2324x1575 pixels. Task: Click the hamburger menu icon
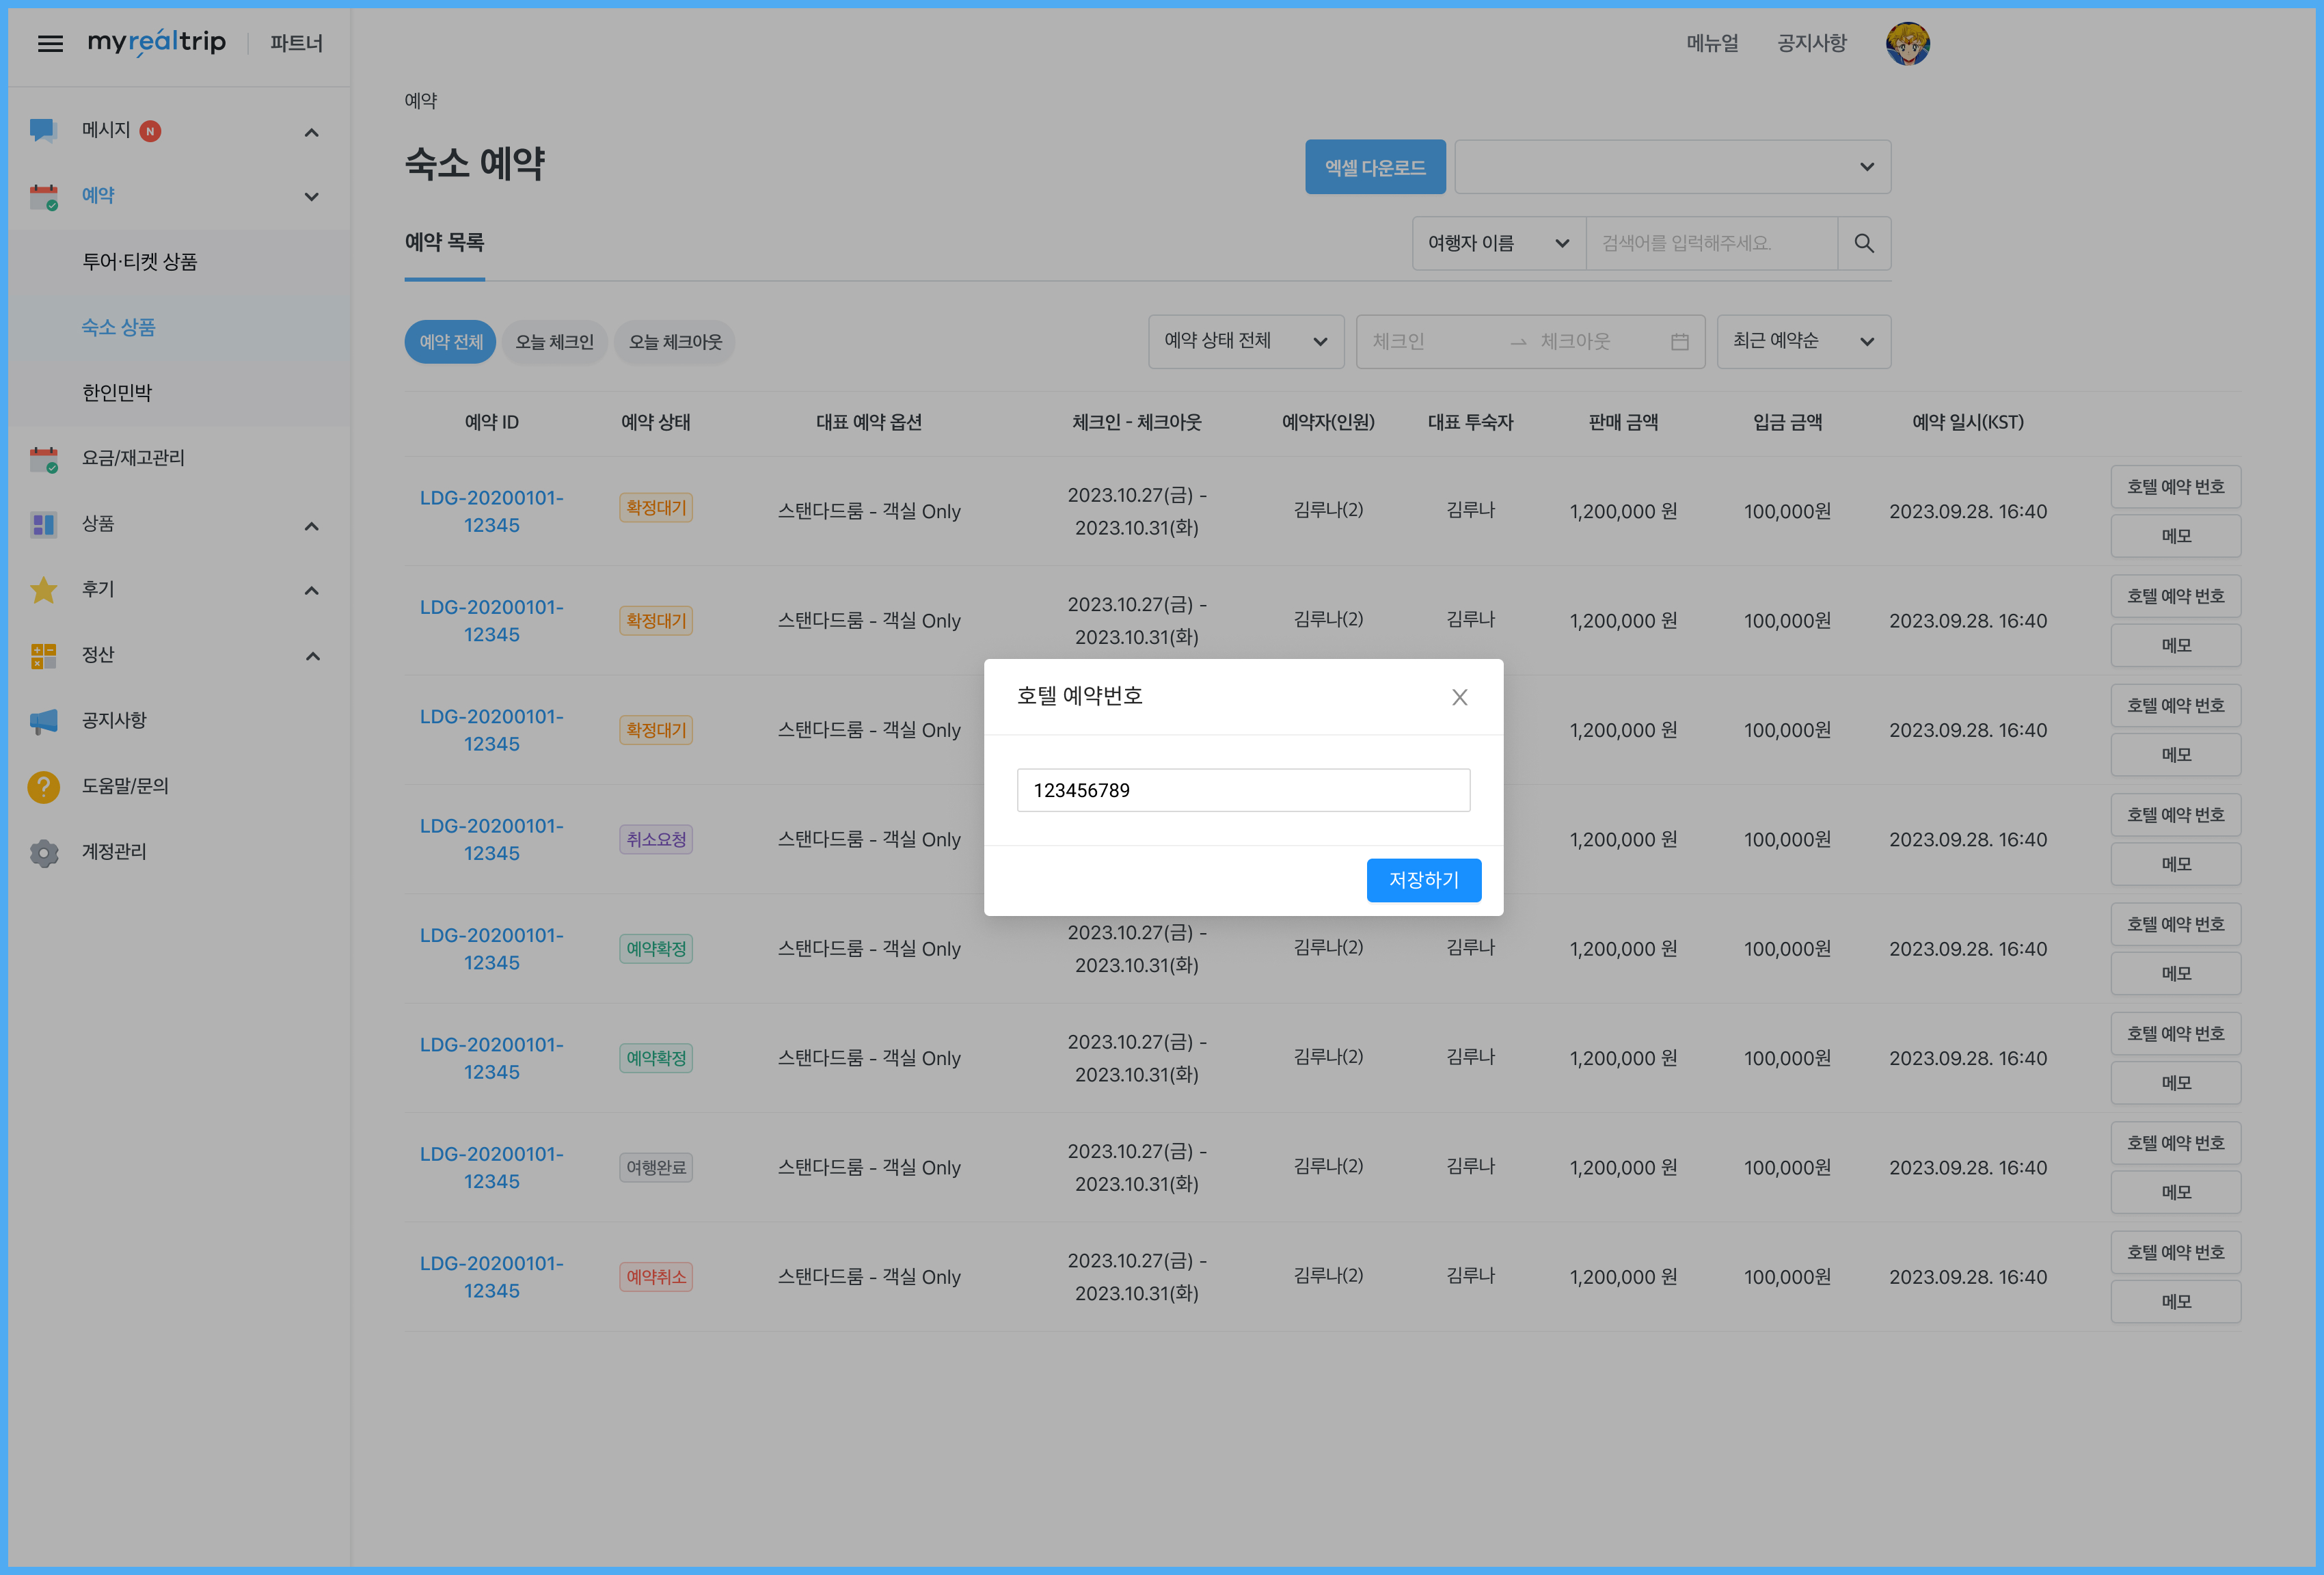tap(50, 43)
